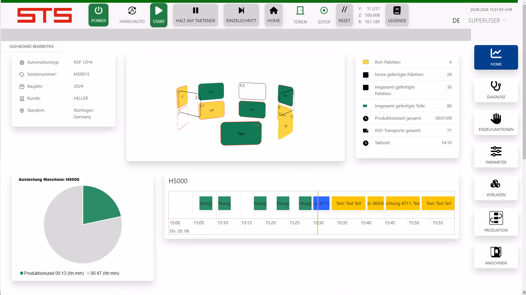The width and height of the screenshot is (526, 295).
Task: Open EINZELFUNKTIONEN hand menu
Action: pyautogui.click(x=496, y=122)
